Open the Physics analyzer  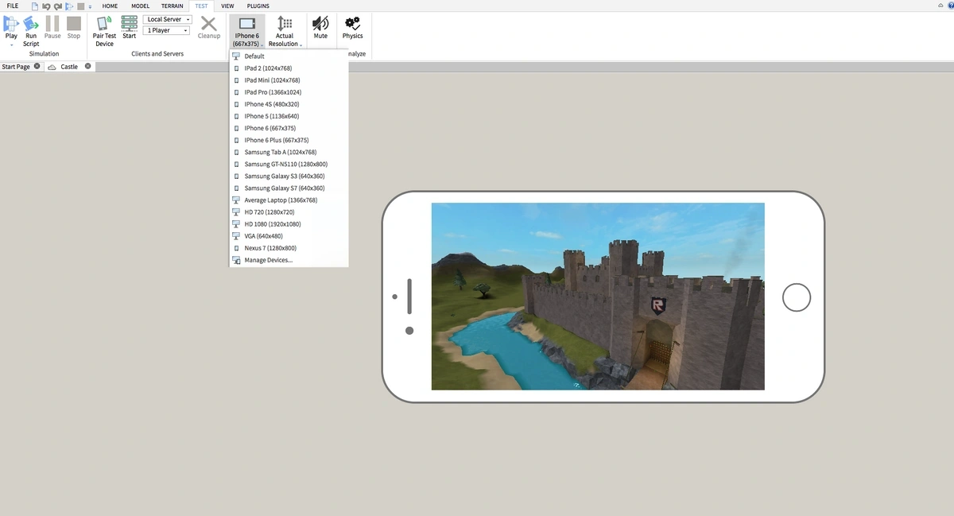pos(352,25)
